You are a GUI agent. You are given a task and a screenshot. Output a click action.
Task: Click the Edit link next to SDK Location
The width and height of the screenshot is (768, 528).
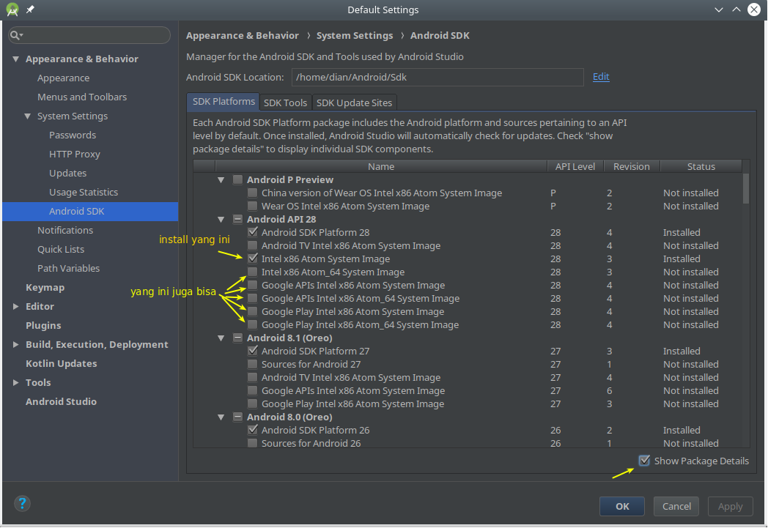601,76
